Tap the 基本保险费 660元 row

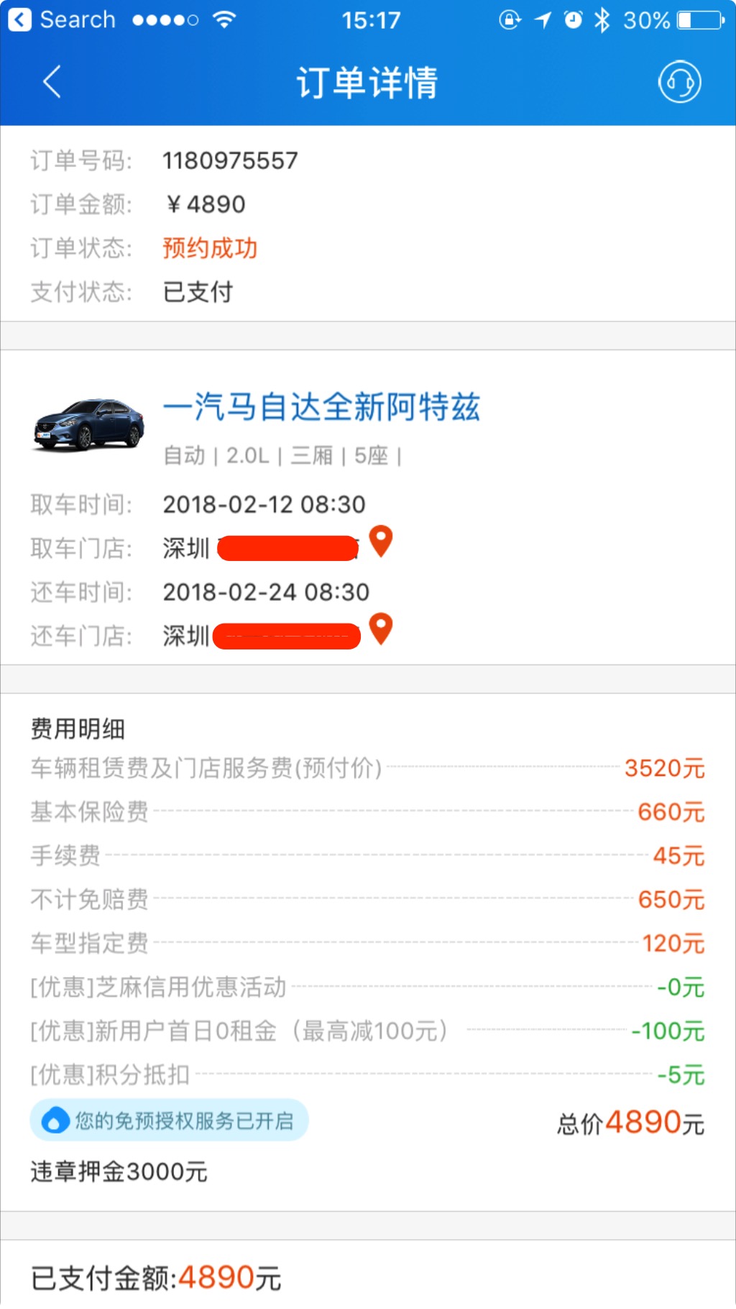point(367,812)
